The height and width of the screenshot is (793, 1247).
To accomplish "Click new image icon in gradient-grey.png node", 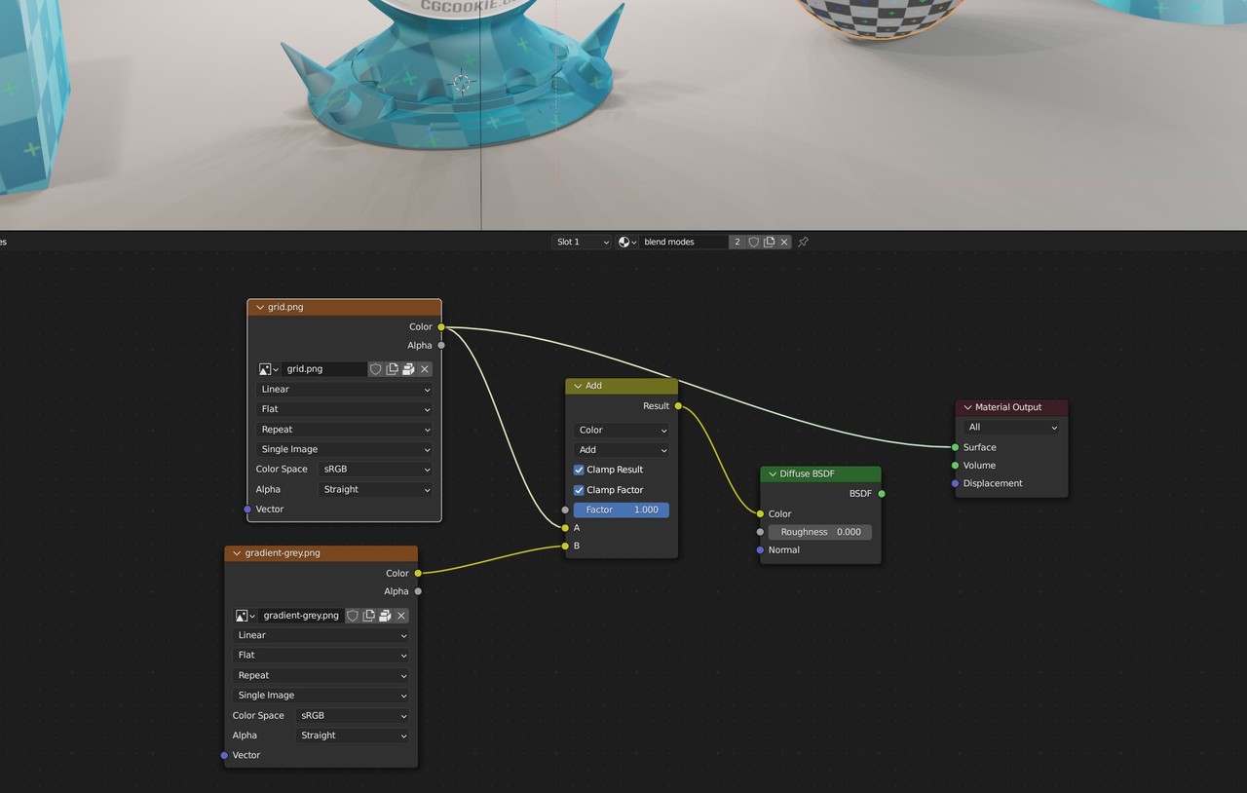I will coord(369,616).
